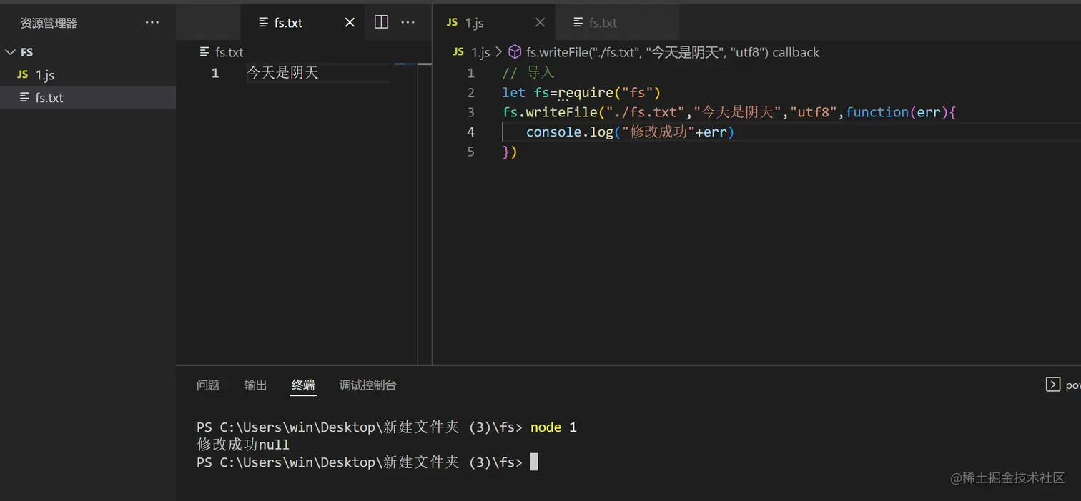Open the Split Editor icon

(x=381, y=22)
